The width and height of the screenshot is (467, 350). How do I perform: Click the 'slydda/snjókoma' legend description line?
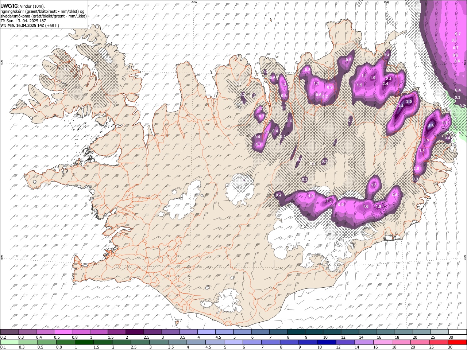coord(43,16)
